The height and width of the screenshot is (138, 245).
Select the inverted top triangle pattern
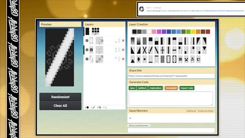click(x=204, y=50)
